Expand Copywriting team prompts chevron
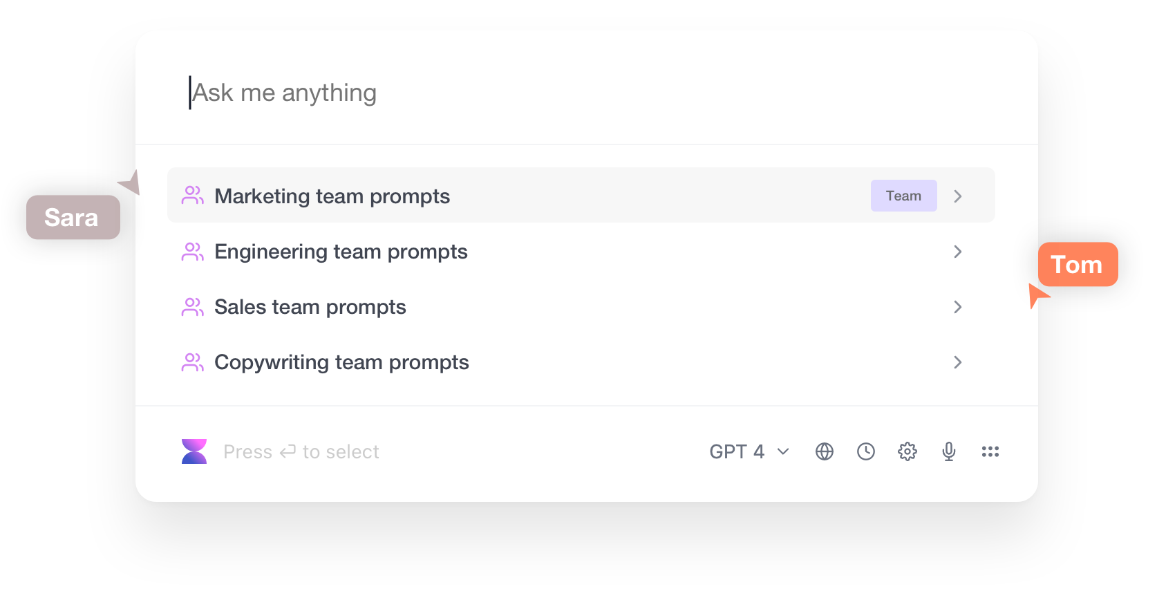This screenshot has width=1157, height=589. [958, 362]
